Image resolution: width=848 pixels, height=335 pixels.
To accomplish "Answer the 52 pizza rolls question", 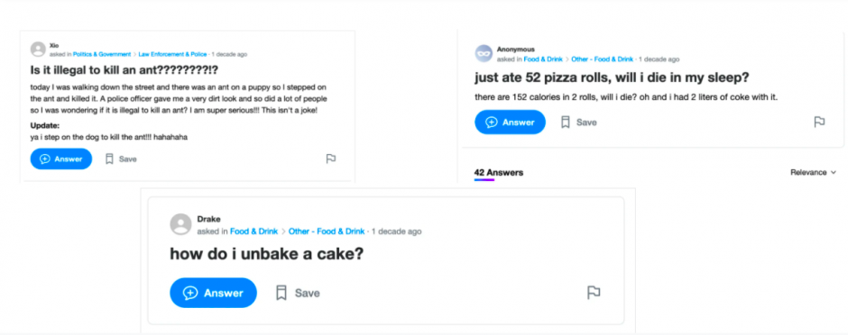I will click(x=510, y=122).
